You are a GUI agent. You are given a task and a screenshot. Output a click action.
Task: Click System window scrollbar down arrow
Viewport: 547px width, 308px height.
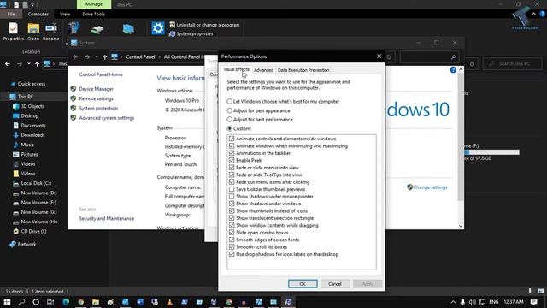click(x=461, y=226)
